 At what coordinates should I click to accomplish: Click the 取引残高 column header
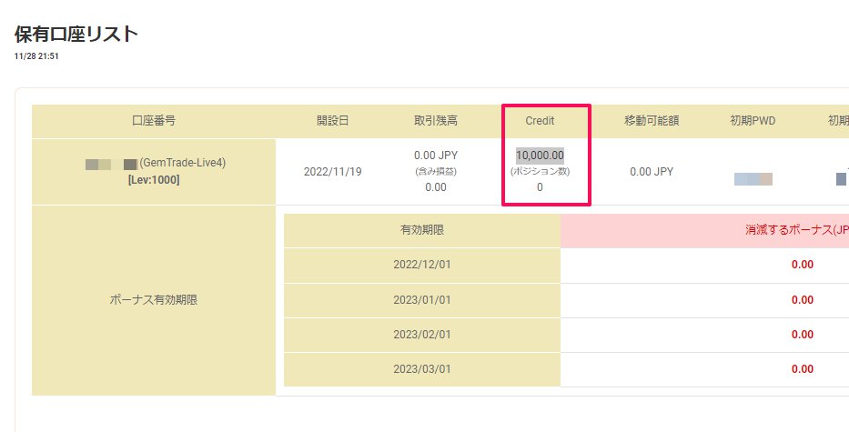pos(435,121)
